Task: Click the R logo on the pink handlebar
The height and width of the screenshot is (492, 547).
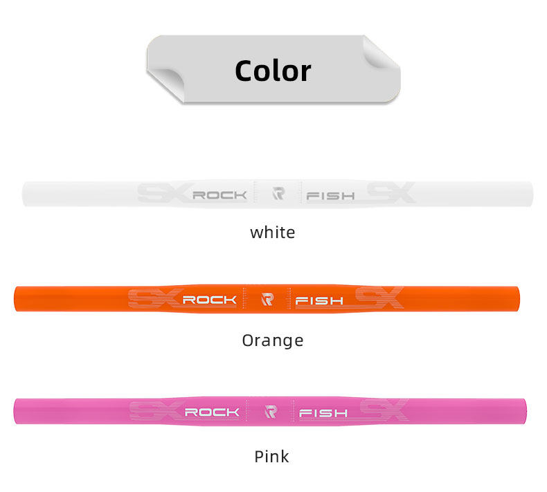Action: coord(270,412)
